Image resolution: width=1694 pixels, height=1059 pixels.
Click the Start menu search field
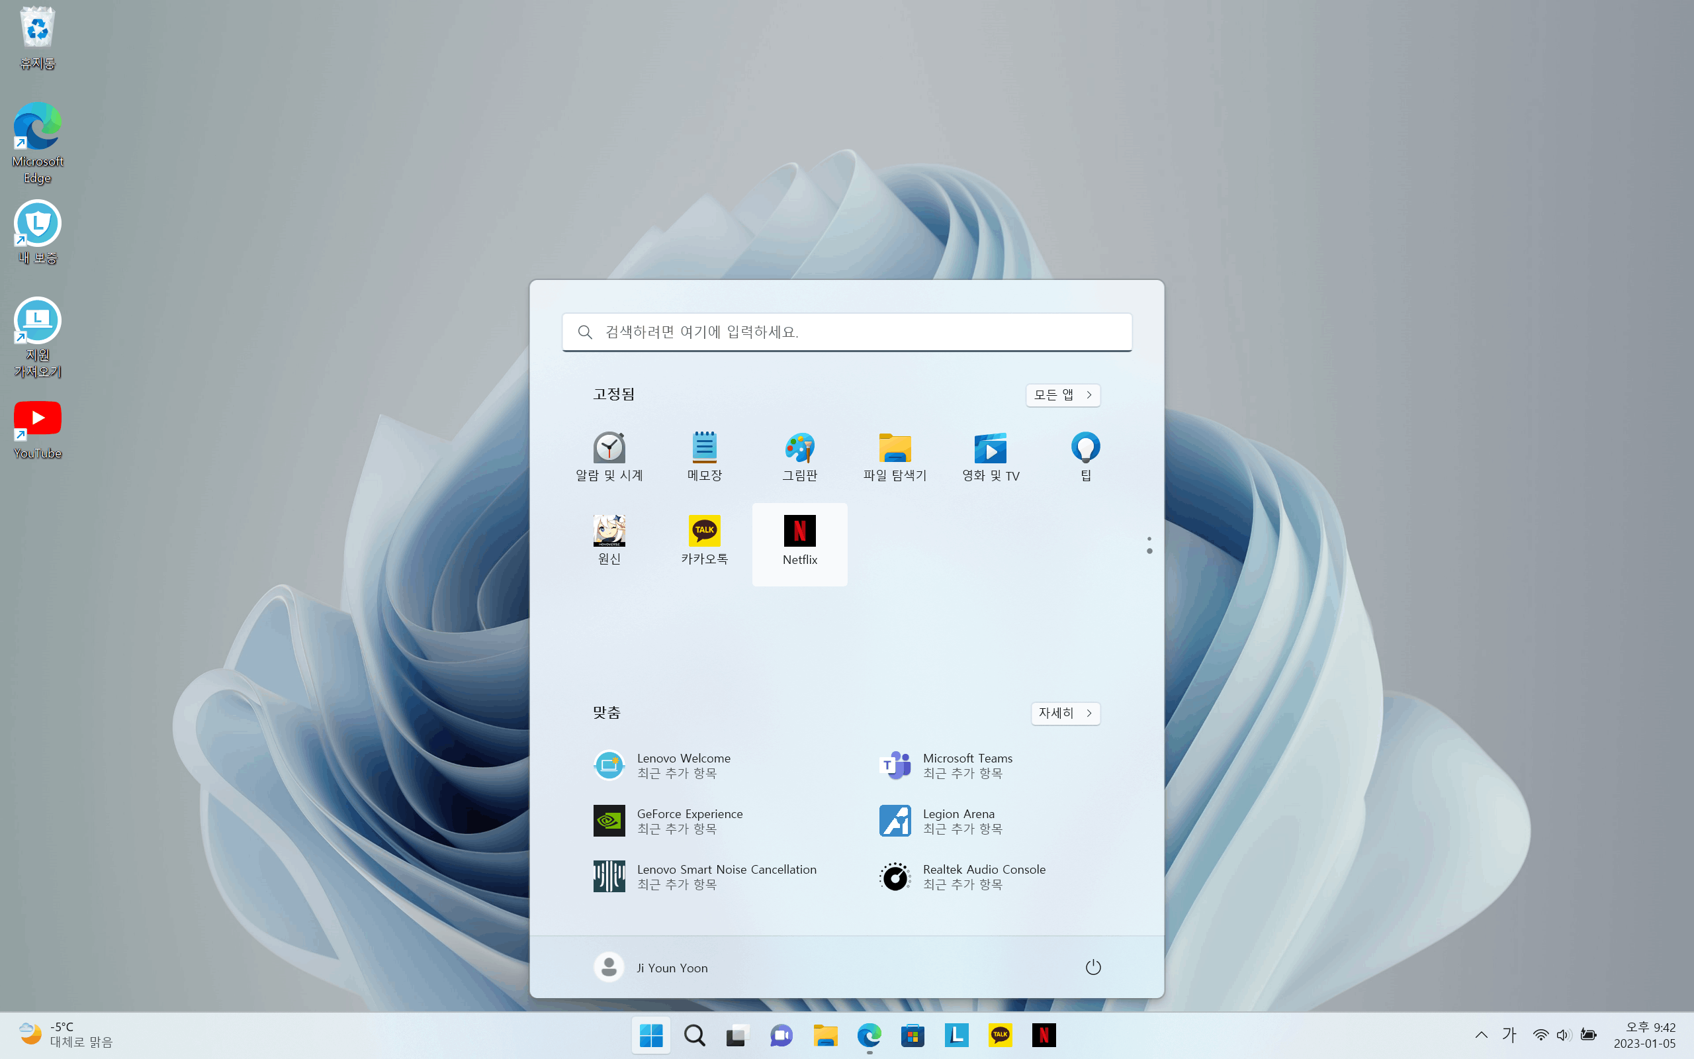tap(847, 332)
